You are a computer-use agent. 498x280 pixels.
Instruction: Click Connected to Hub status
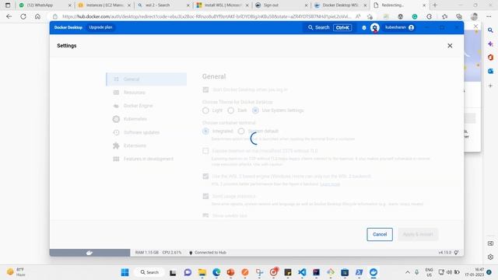(x=208, y=253)
